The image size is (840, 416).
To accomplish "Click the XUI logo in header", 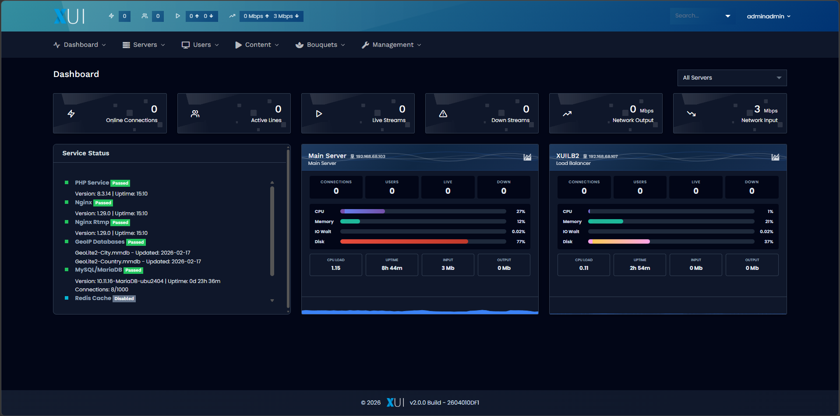I will (69, 16).
